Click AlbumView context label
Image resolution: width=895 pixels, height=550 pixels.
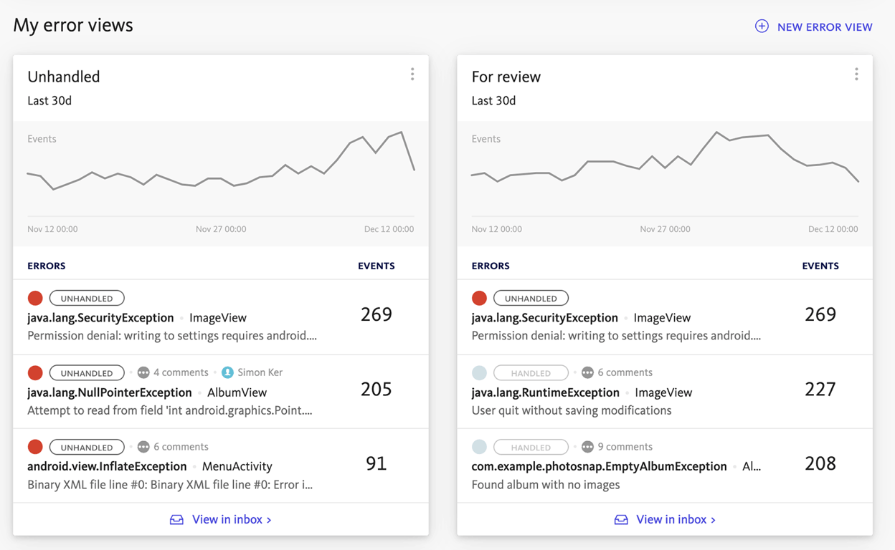(x=237, y=392)
